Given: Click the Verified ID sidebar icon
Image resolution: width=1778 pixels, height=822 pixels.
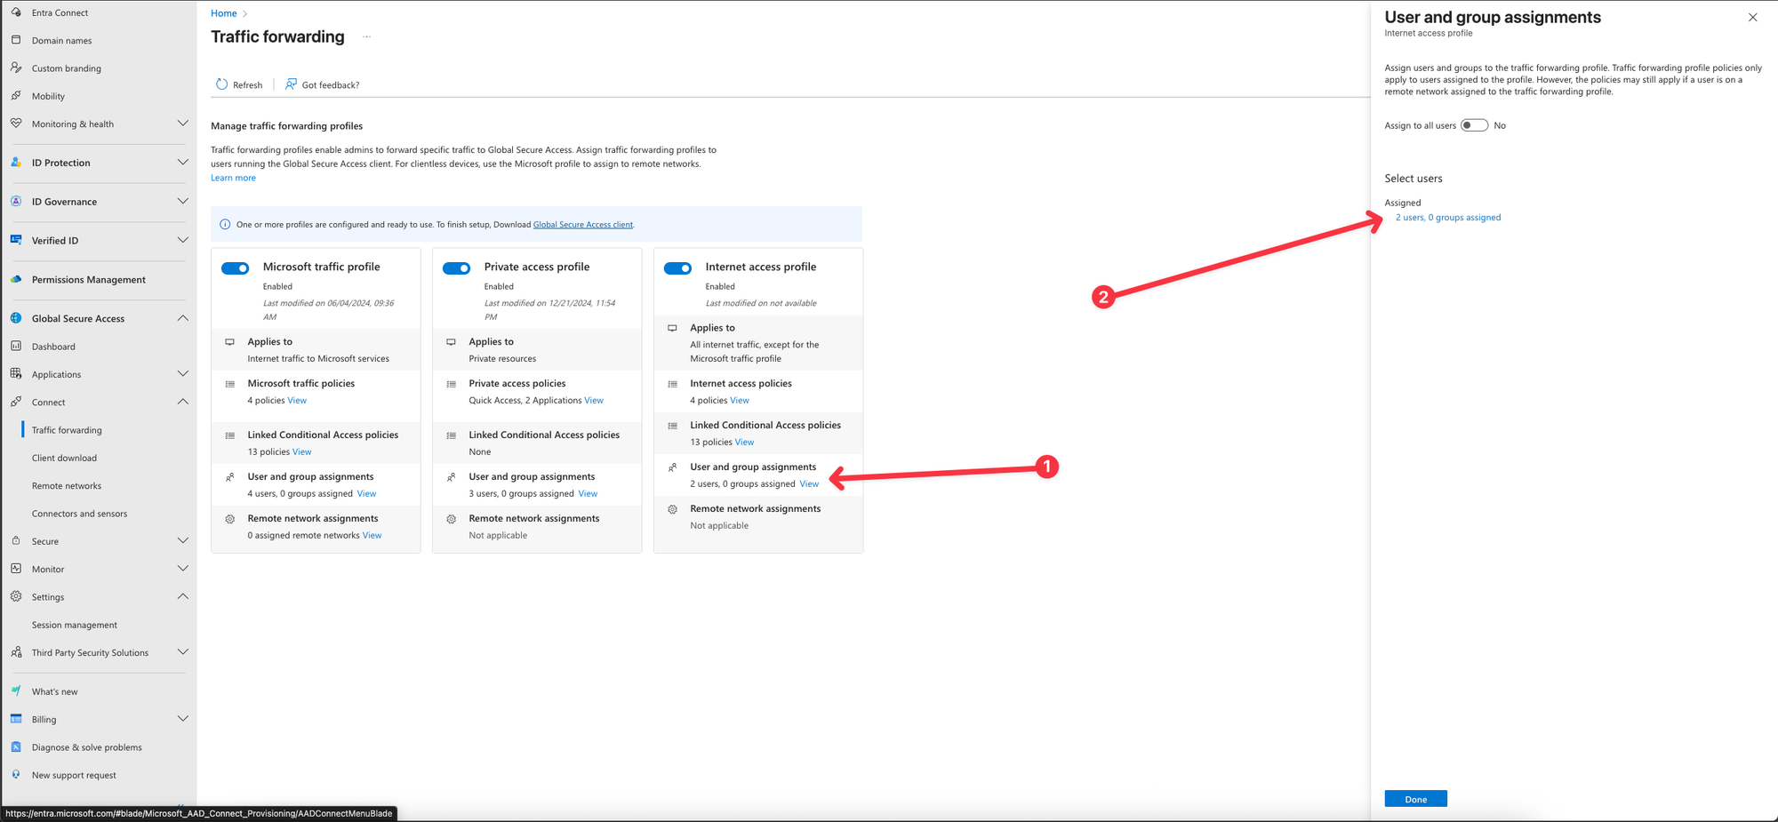Looking at the screenshot, I should (16, 240).
